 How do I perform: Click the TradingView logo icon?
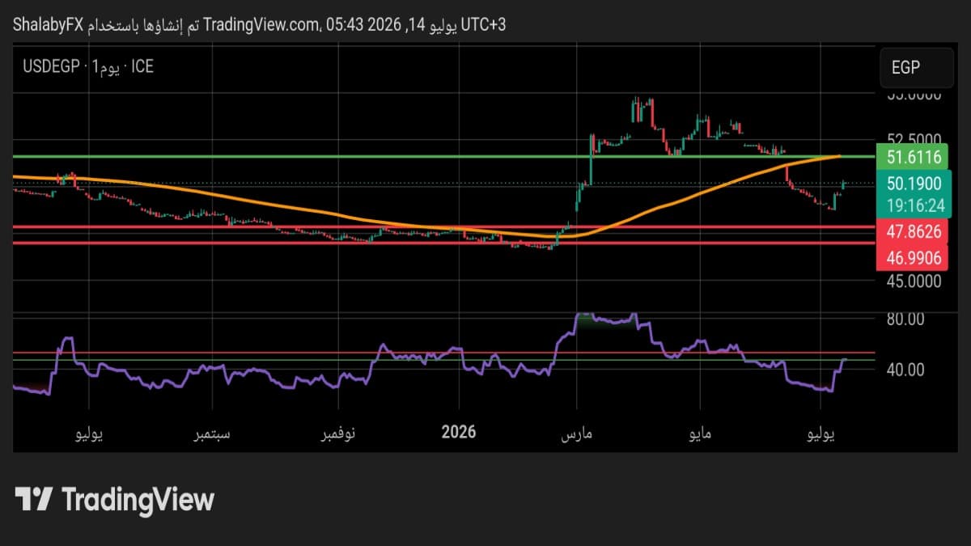point(35,499)
